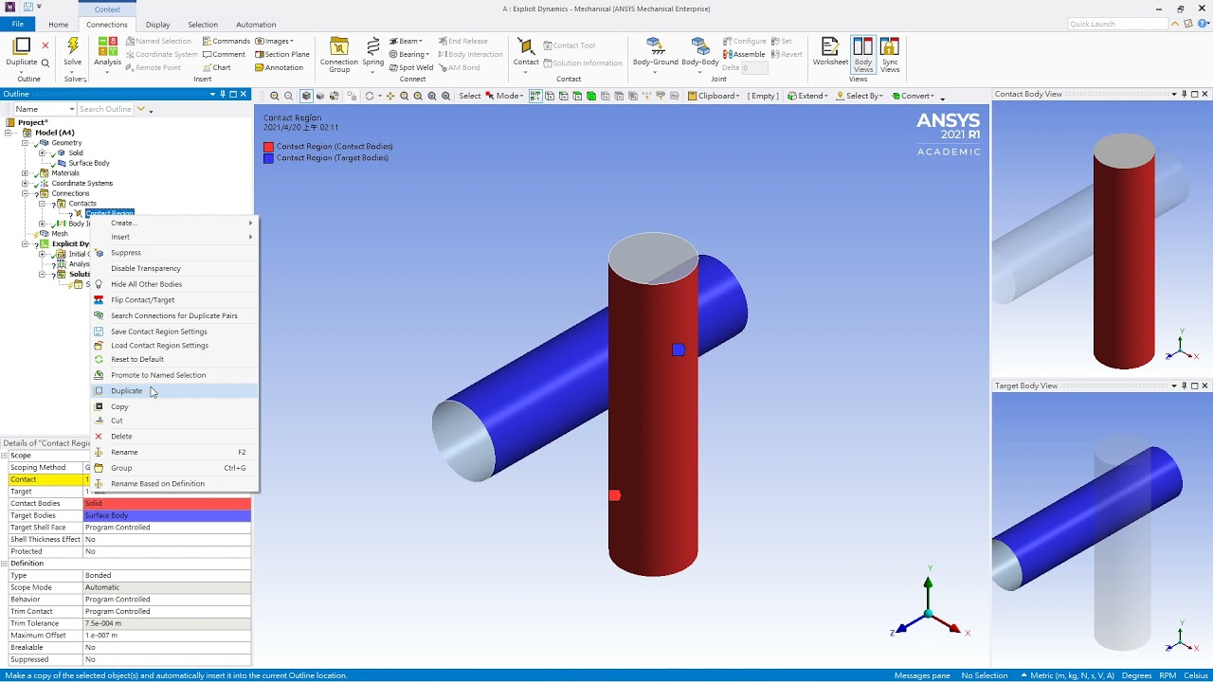Open the Worksheet view

click(830, 52)
